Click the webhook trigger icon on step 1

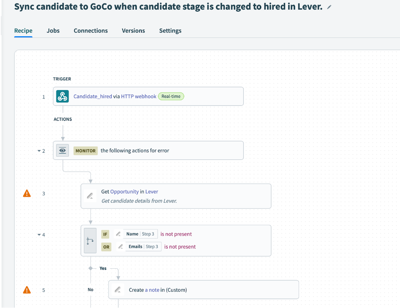[x=62, y=96]
